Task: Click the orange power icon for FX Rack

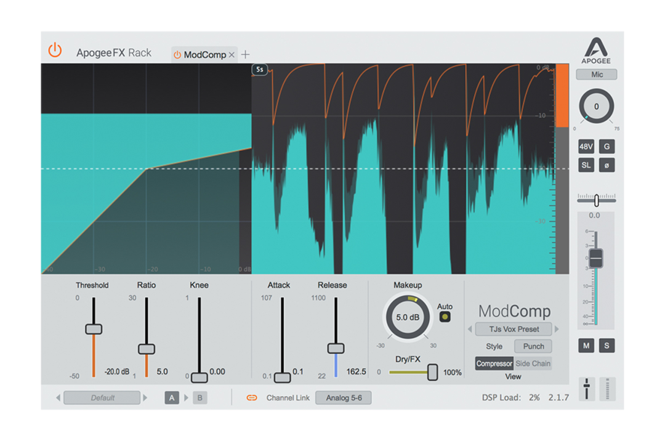Action: 55,51
